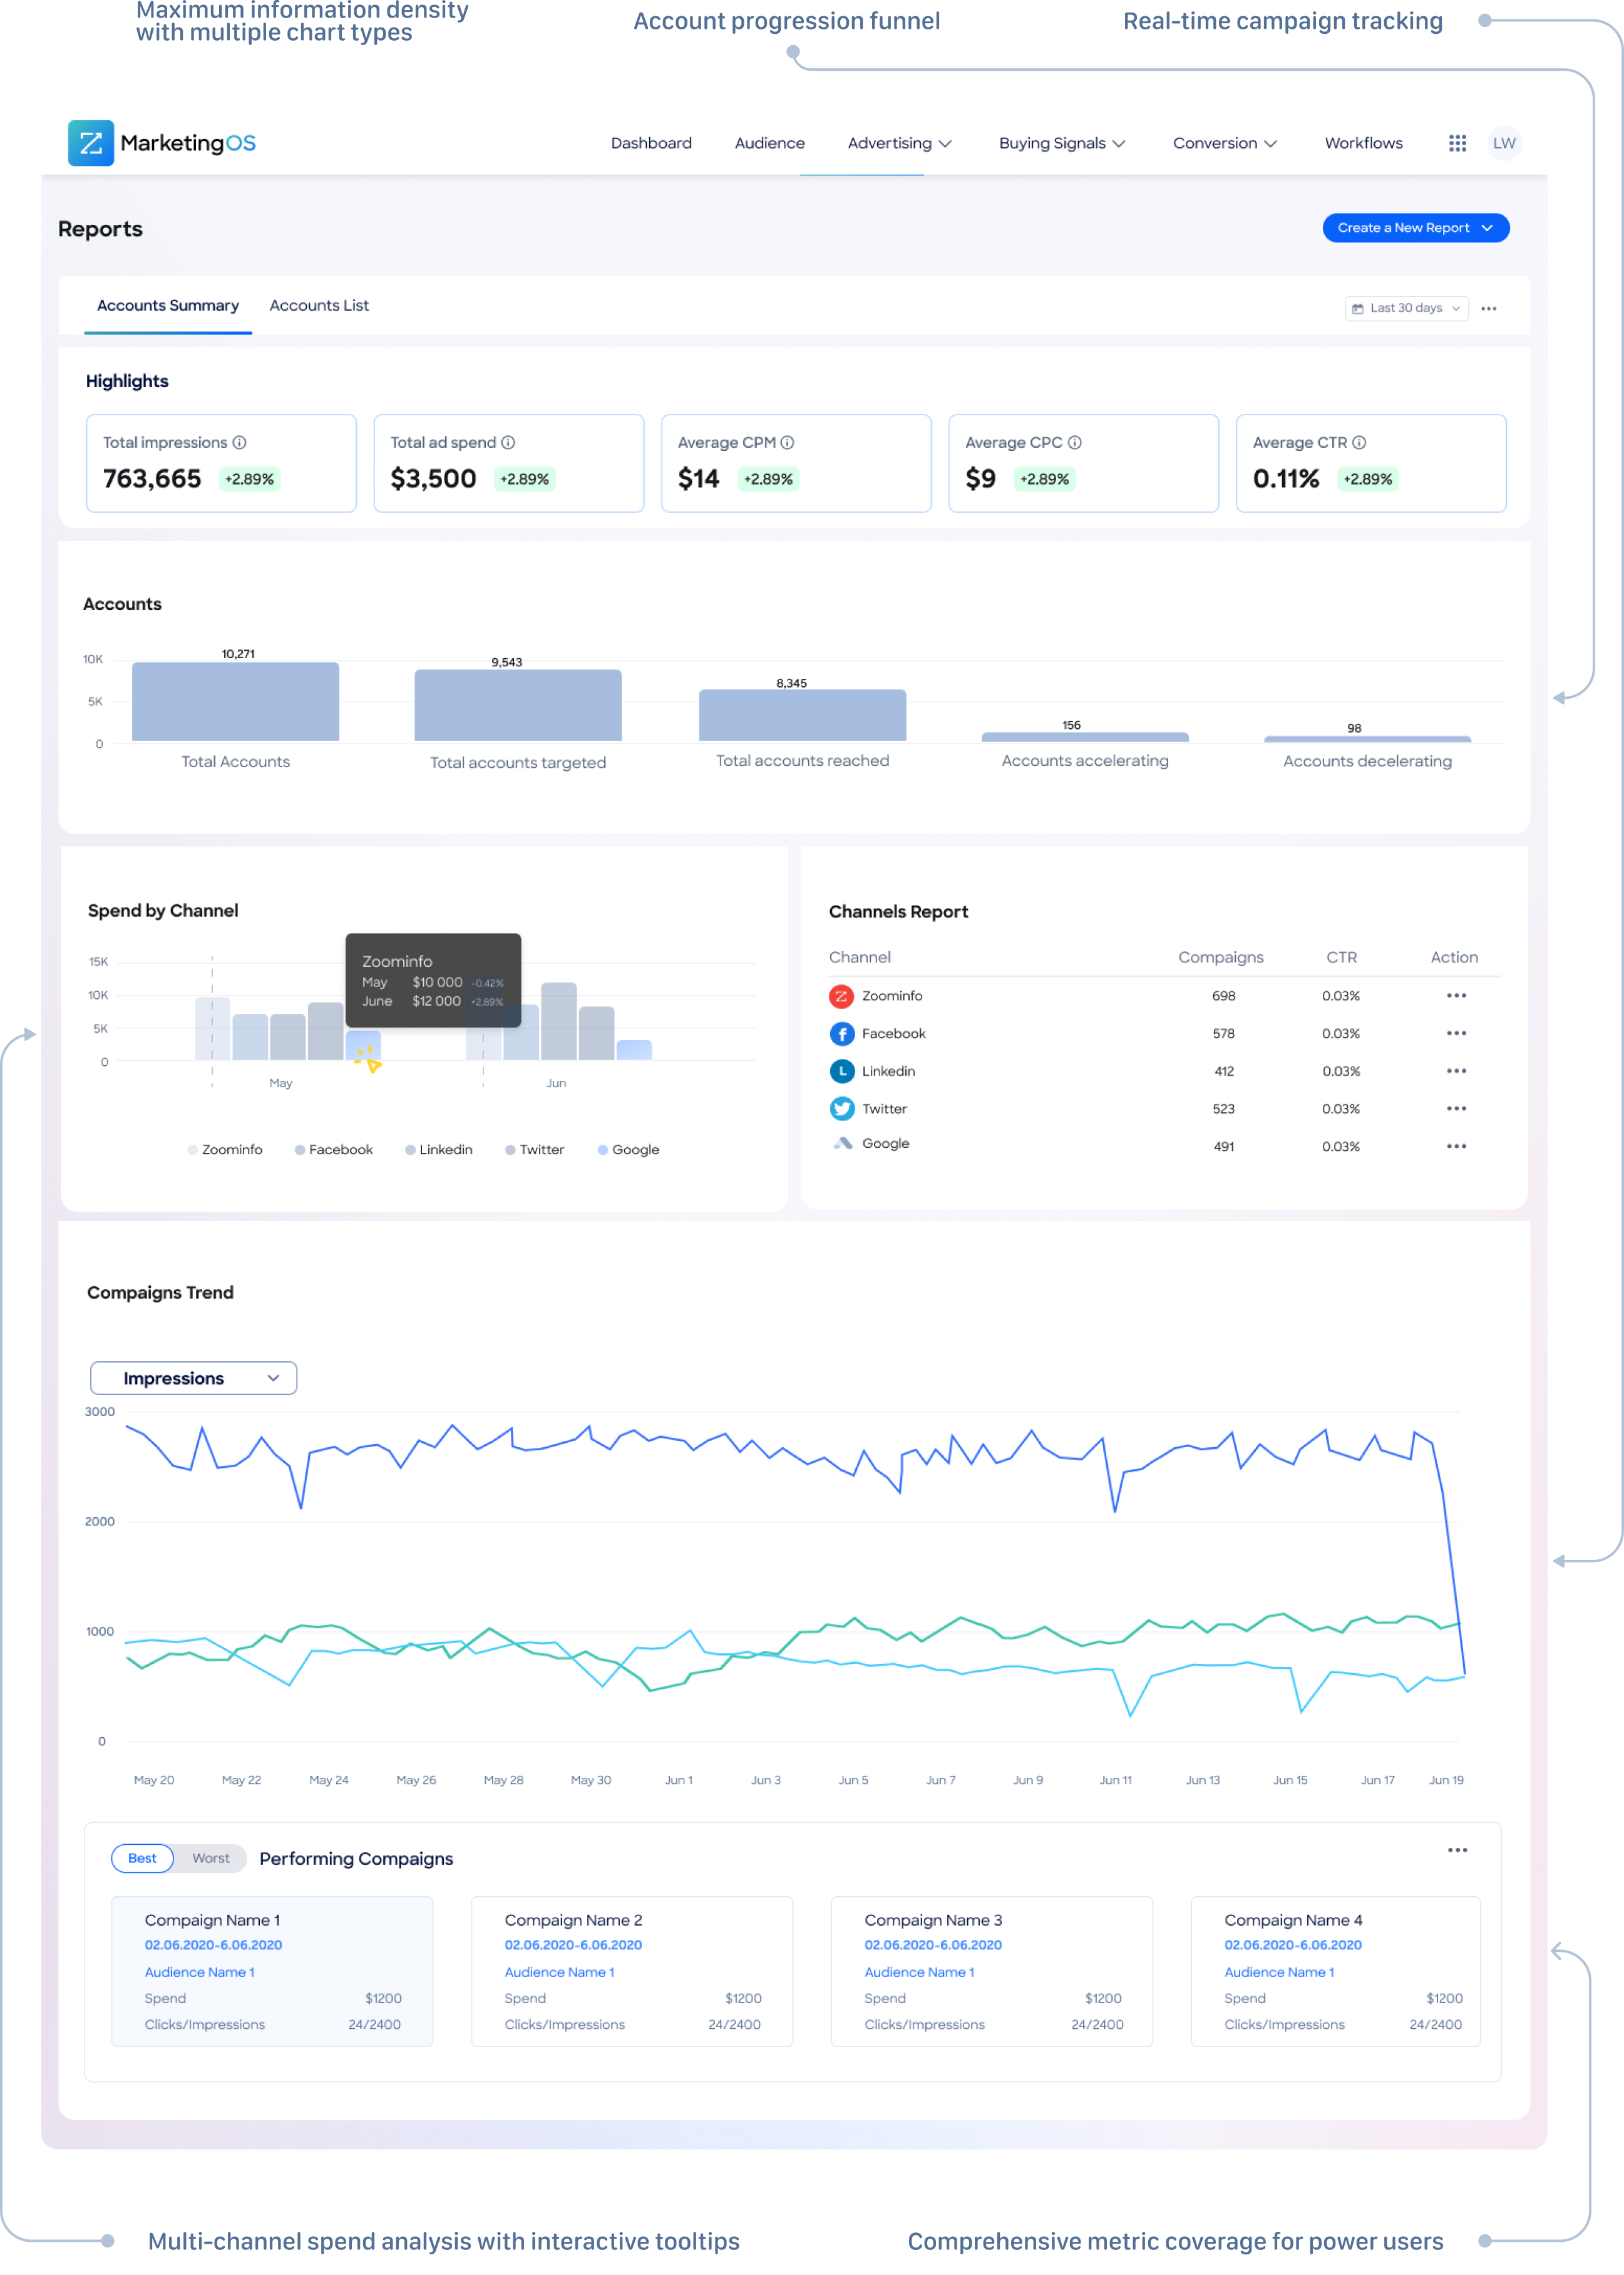Click the MarketingOS logo icon

tap(91, 143)
